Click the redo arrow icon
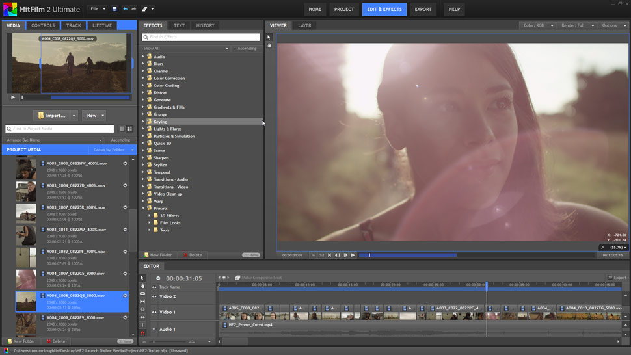 point(133,9)
